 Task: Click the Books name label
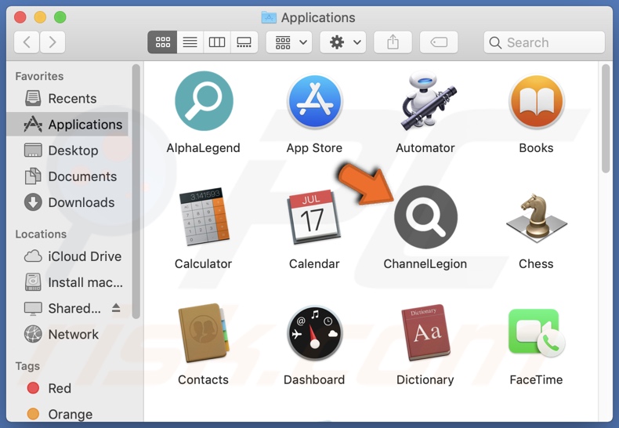[x=536, y=148]
